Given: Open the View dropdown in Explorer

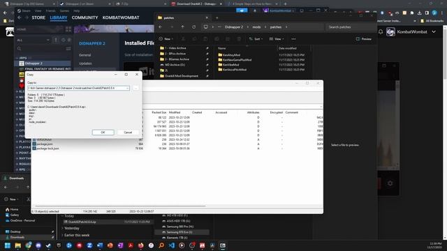Looking at the screenshot, I should (x=277, y=39).
